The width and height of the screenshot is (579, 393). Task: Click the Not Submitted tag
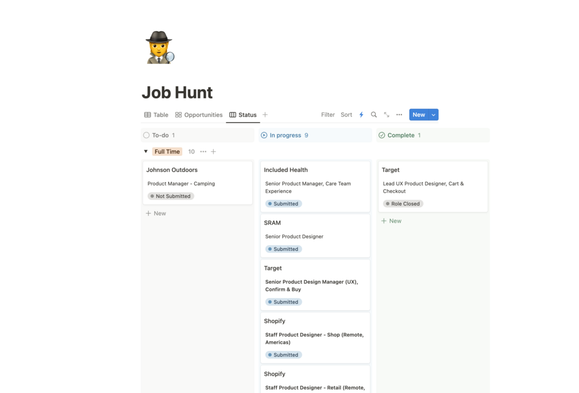tap(171, 196)
